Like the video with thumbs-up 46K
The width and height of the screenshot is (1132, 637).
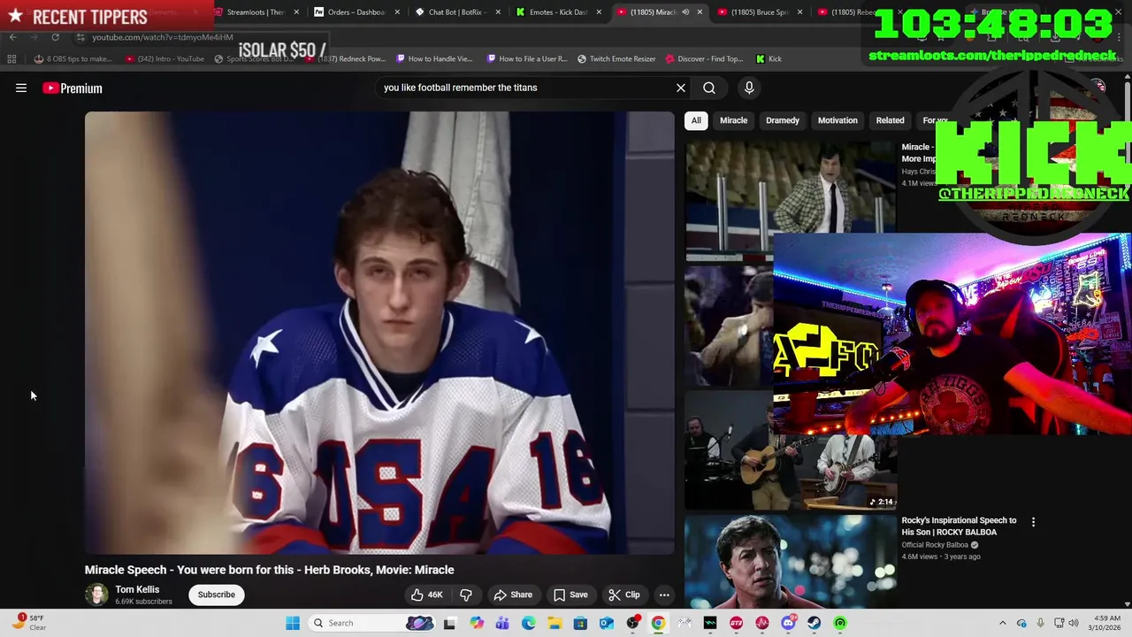pyautogui.click(x=426, y=595)
